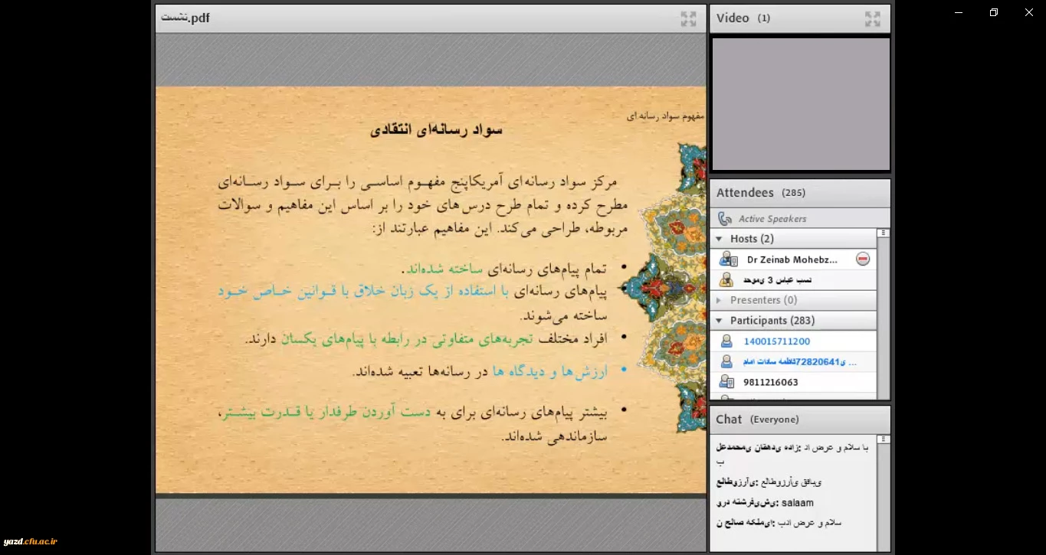
Task: Expand the Presenters (0) group
Action: [x=719, y=300]
